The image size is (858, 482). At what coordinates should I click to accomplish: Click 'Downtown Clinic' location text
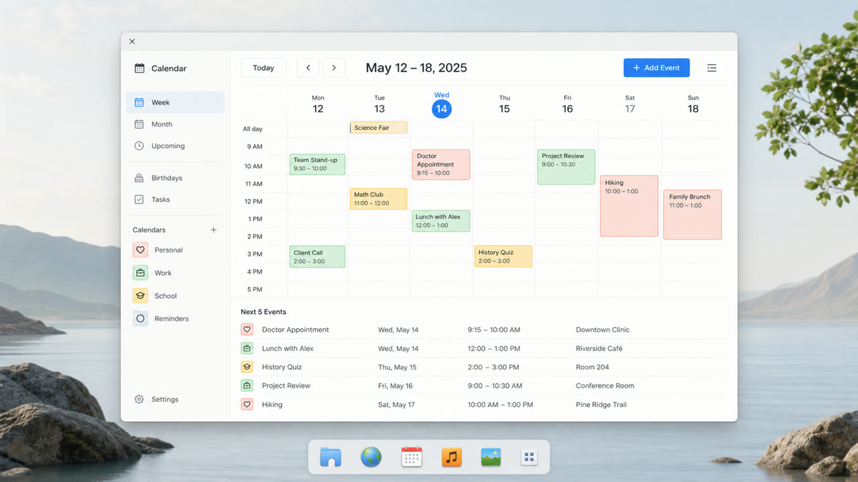tap(603, 329)
